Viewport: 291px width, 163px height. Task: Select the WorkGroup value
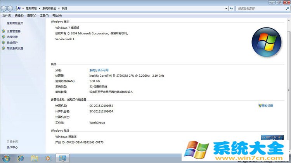(97, 123)
